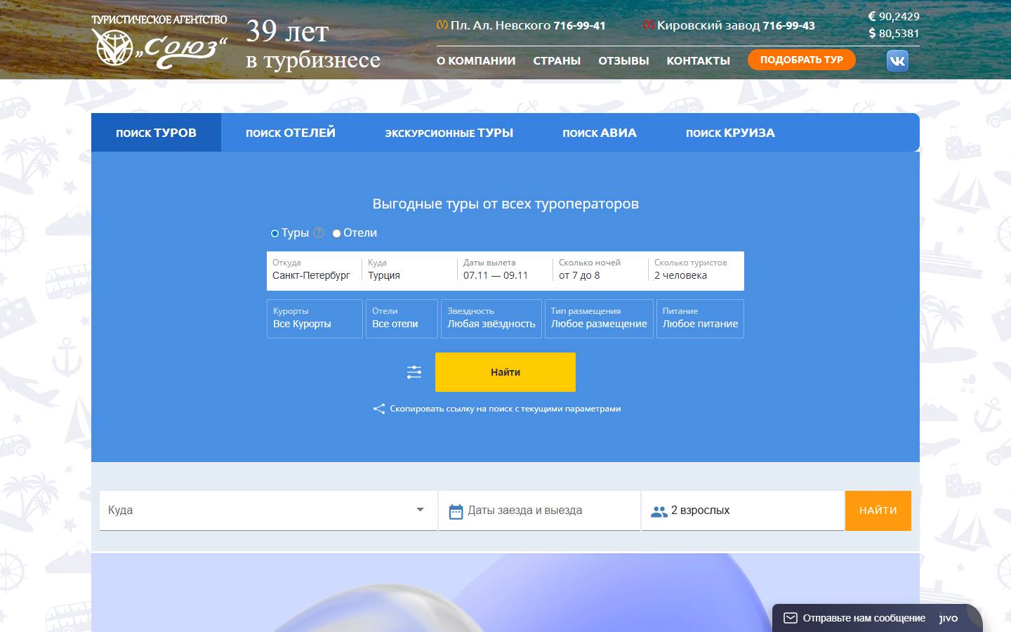
Task: Switch to Поиск туров tab
Action: [156, 133]
